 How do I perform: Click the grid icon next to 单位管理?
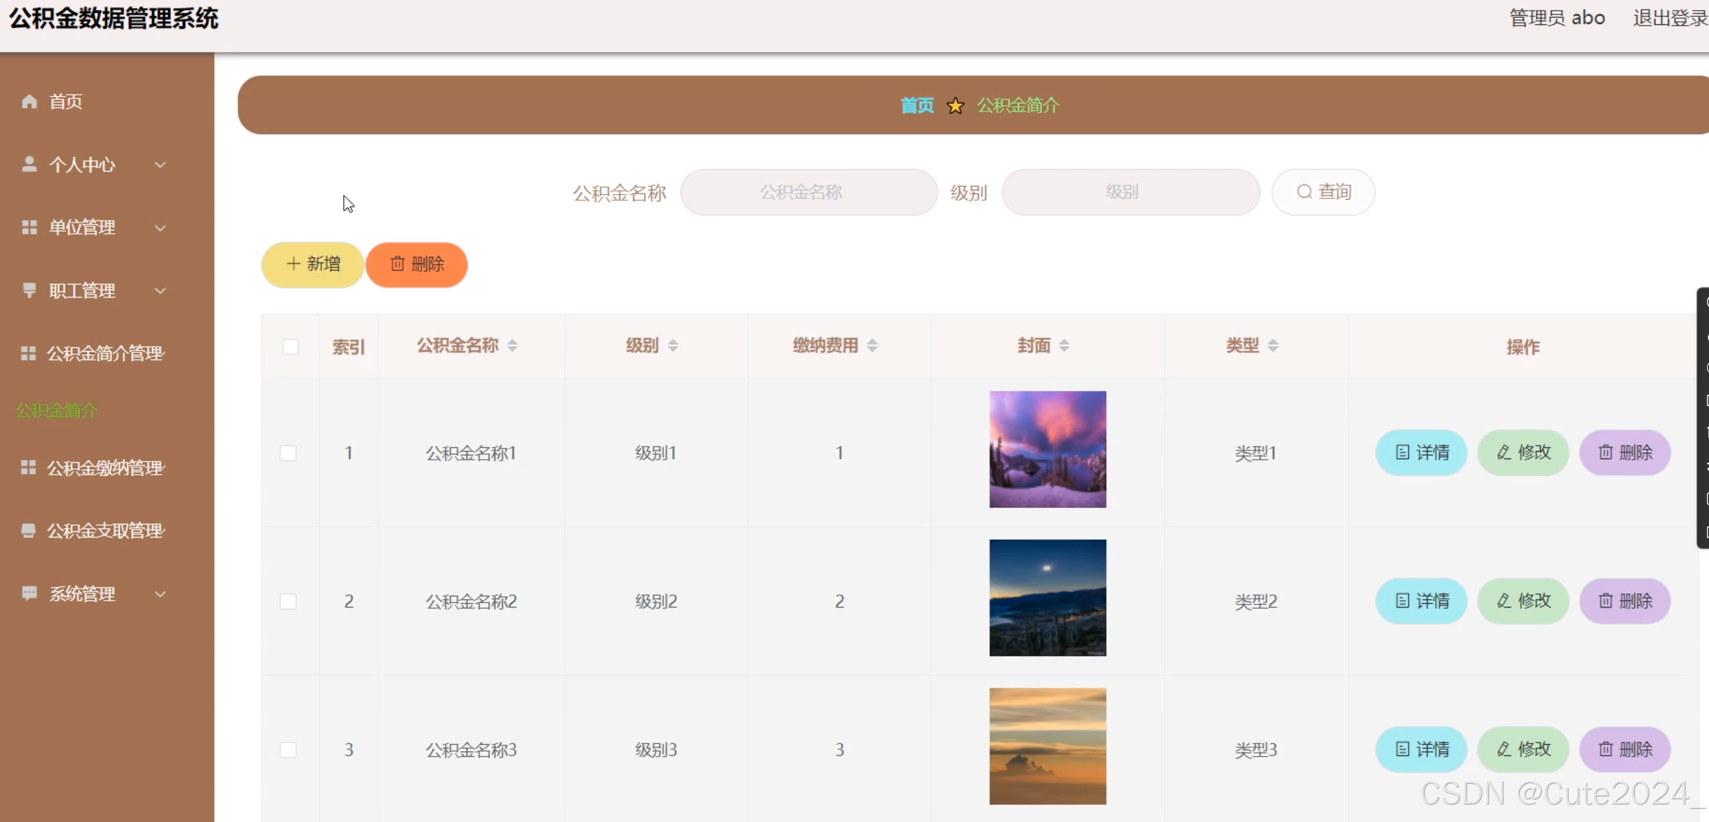[29, 228]
